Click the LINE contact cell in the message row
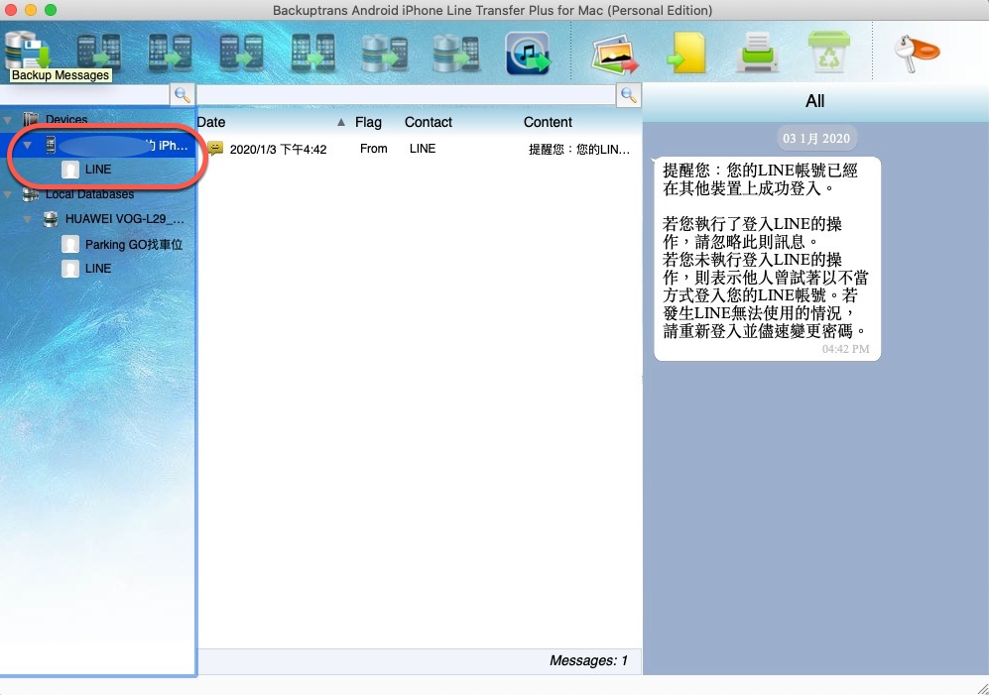The image size is (989, 695). [422, 148]
